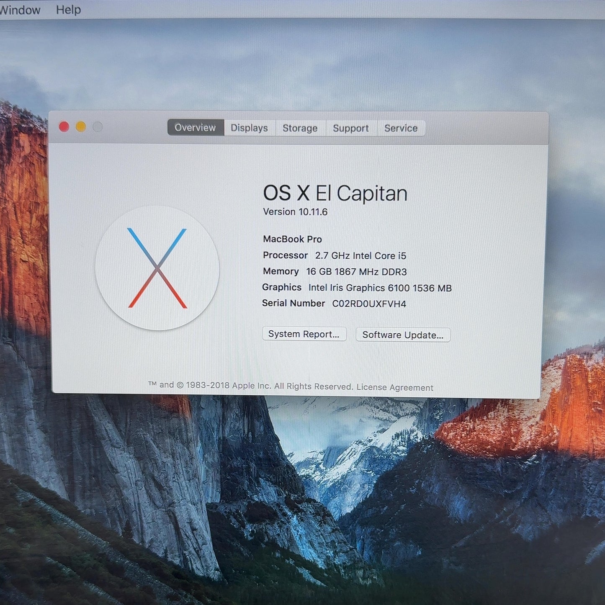This screenshot has width=605, height=605.
Task: Open the Help menu
Action: [x=68, y=10]
